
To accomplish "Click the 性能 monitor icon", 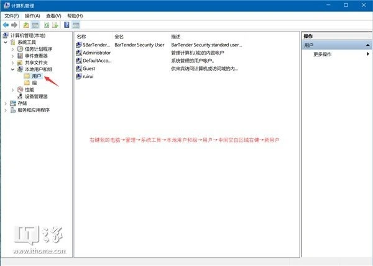I will pos(20,89).
